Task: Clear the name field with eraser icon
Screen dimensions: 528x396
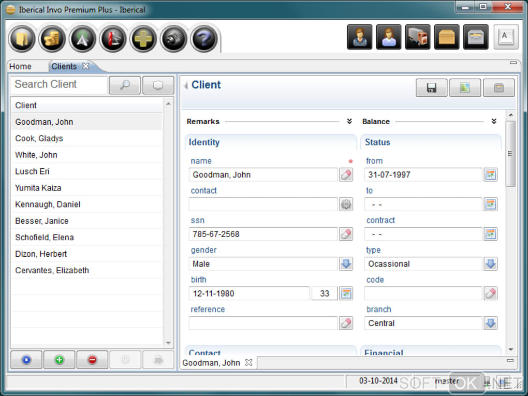Action: point(346,175)
